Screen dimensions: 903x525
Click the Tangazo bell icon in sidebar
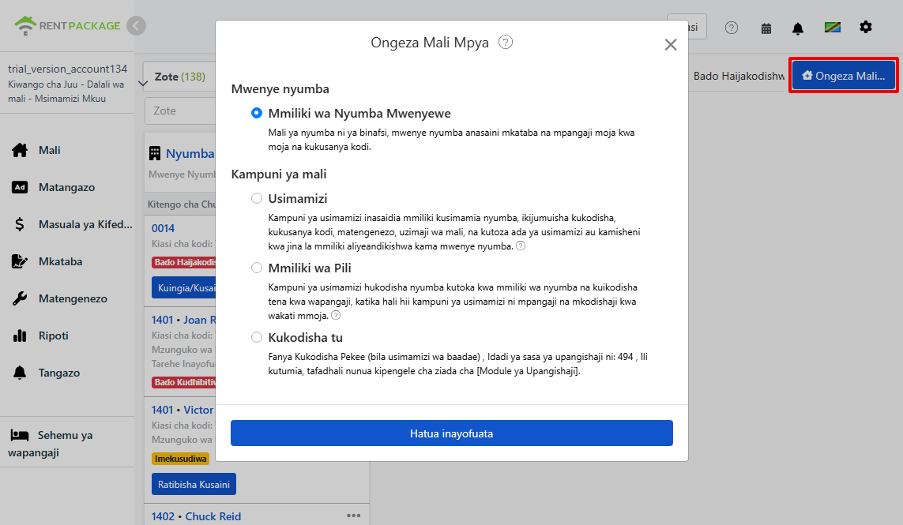20,373
